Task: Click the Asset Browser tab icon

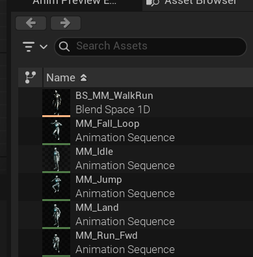Action: tap(153, 3)
